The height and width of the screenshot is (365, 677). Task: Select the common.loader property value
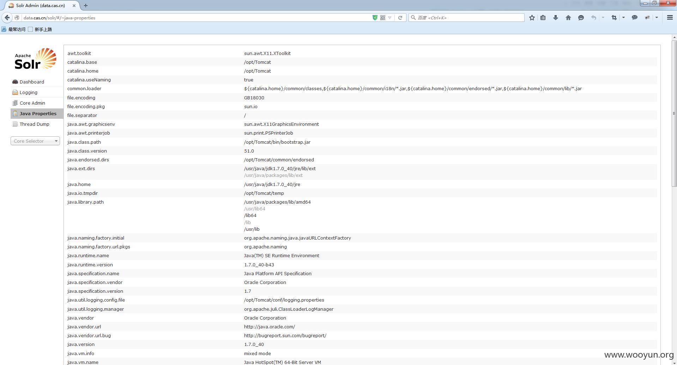413,89
